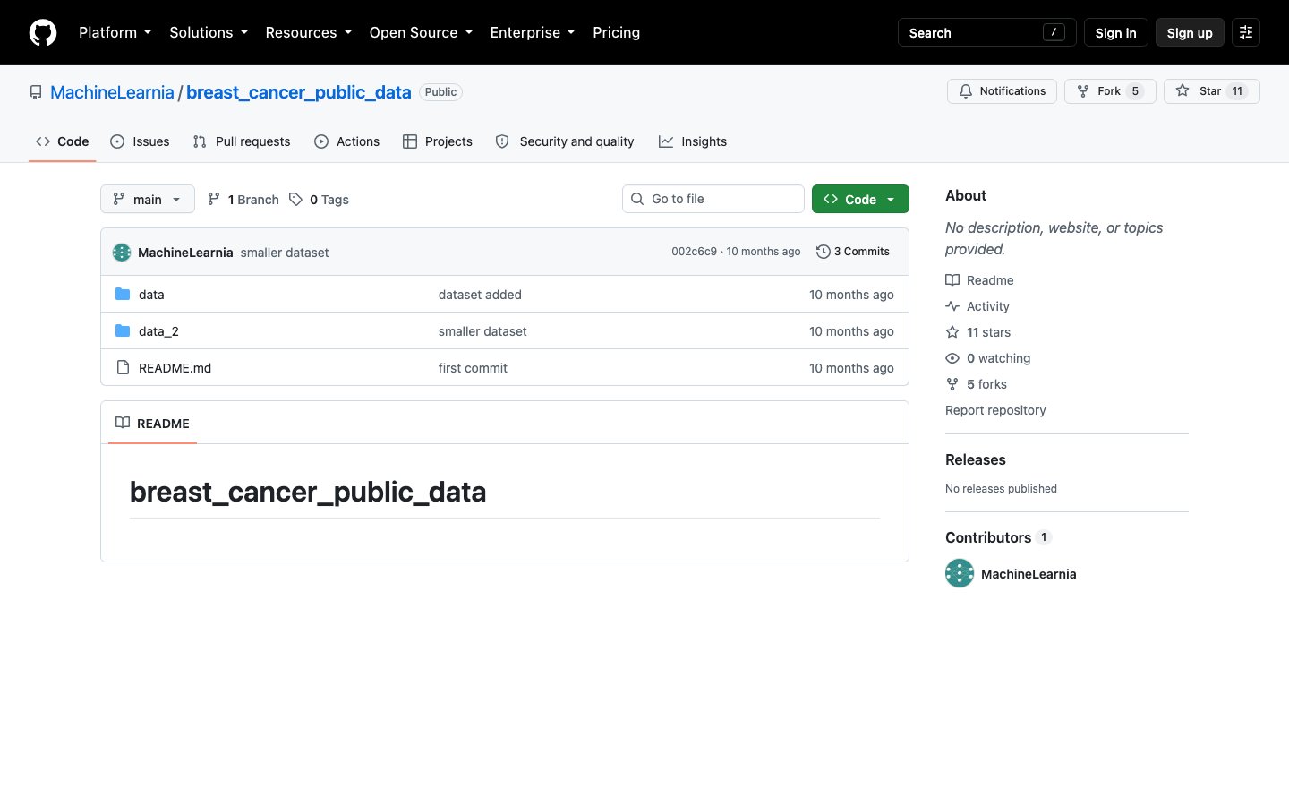
Task: Click the repository book icon beside owner name
Action: [x=36, y=92]
